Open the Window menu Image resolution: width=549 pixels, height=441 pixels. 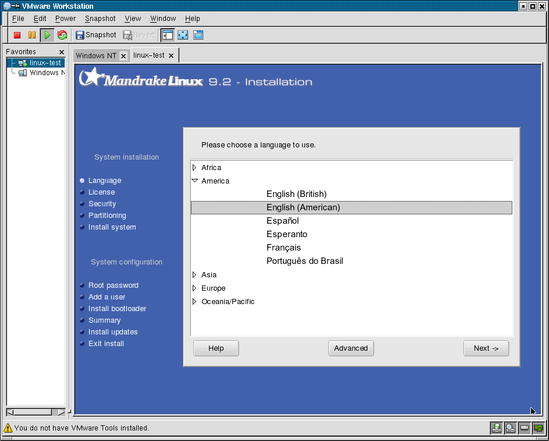coord(163,19)
